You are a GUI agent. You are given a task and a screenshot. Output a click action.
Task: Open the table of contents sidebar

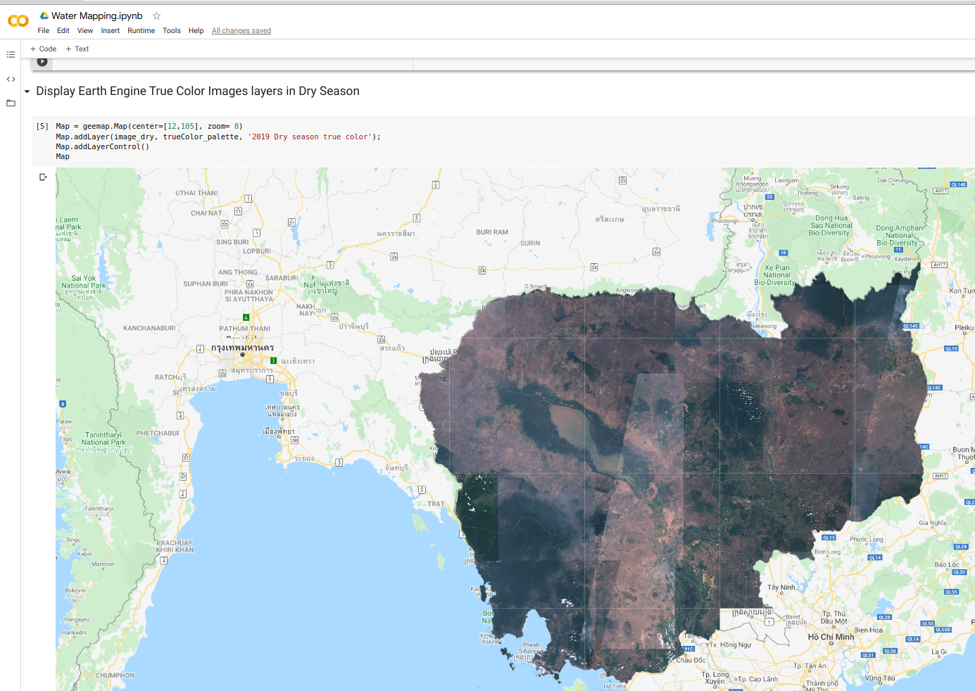[11, 54]
